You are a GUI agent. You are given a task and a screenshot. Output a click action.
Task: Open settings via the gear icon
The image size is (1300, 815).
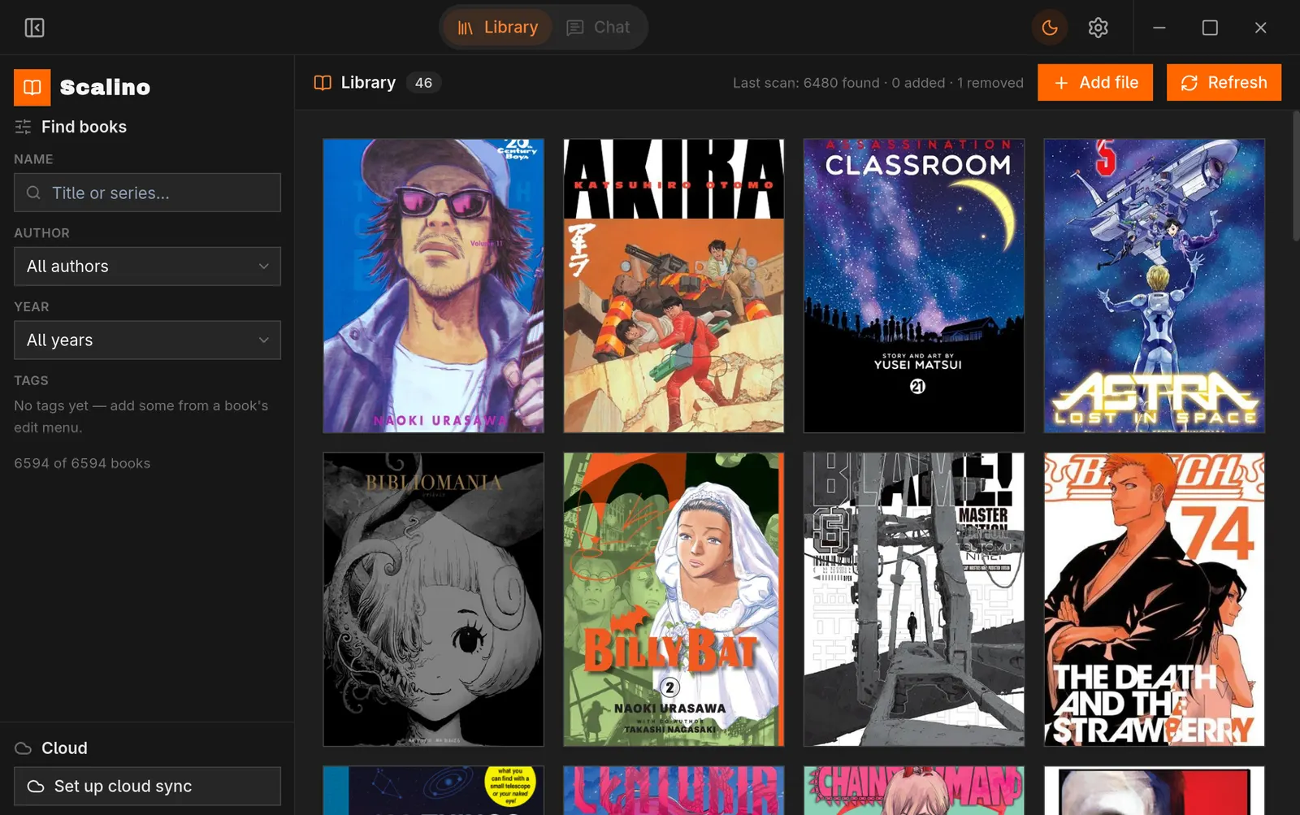(x=1098, y=28)
